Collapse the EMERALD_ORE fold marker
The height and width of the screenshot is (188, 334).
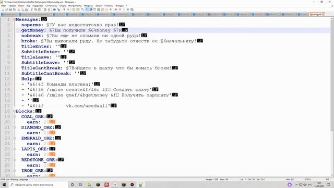coord(15,138)
